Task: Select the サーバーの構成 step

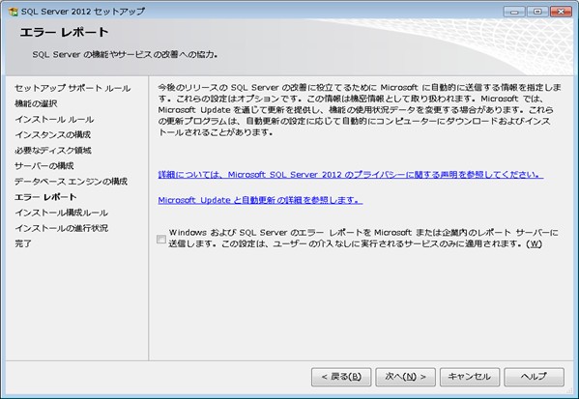Action: click(x=44, y=166)
